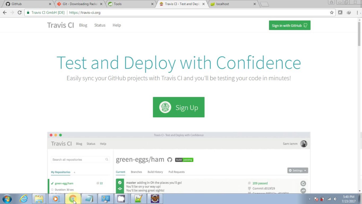This screenshot has height=204, width=362.
Task: Click the Google Chrome taskbar icon
Action: [x=73, y=199]
